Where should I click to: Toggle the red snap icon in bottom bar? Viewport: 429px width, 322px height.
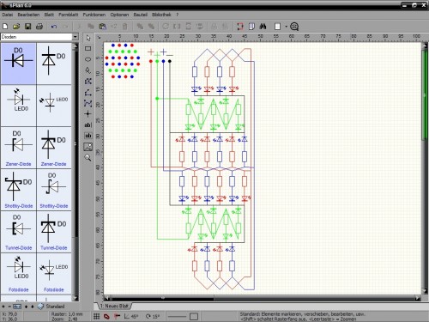pyautogui.click(x=106, y=316)
